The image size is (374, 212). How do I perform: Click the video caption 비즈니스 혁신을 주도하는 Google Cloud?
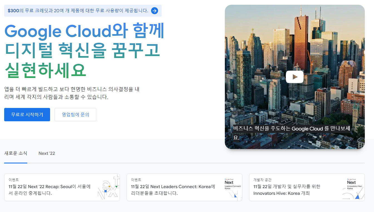point(292,133)
